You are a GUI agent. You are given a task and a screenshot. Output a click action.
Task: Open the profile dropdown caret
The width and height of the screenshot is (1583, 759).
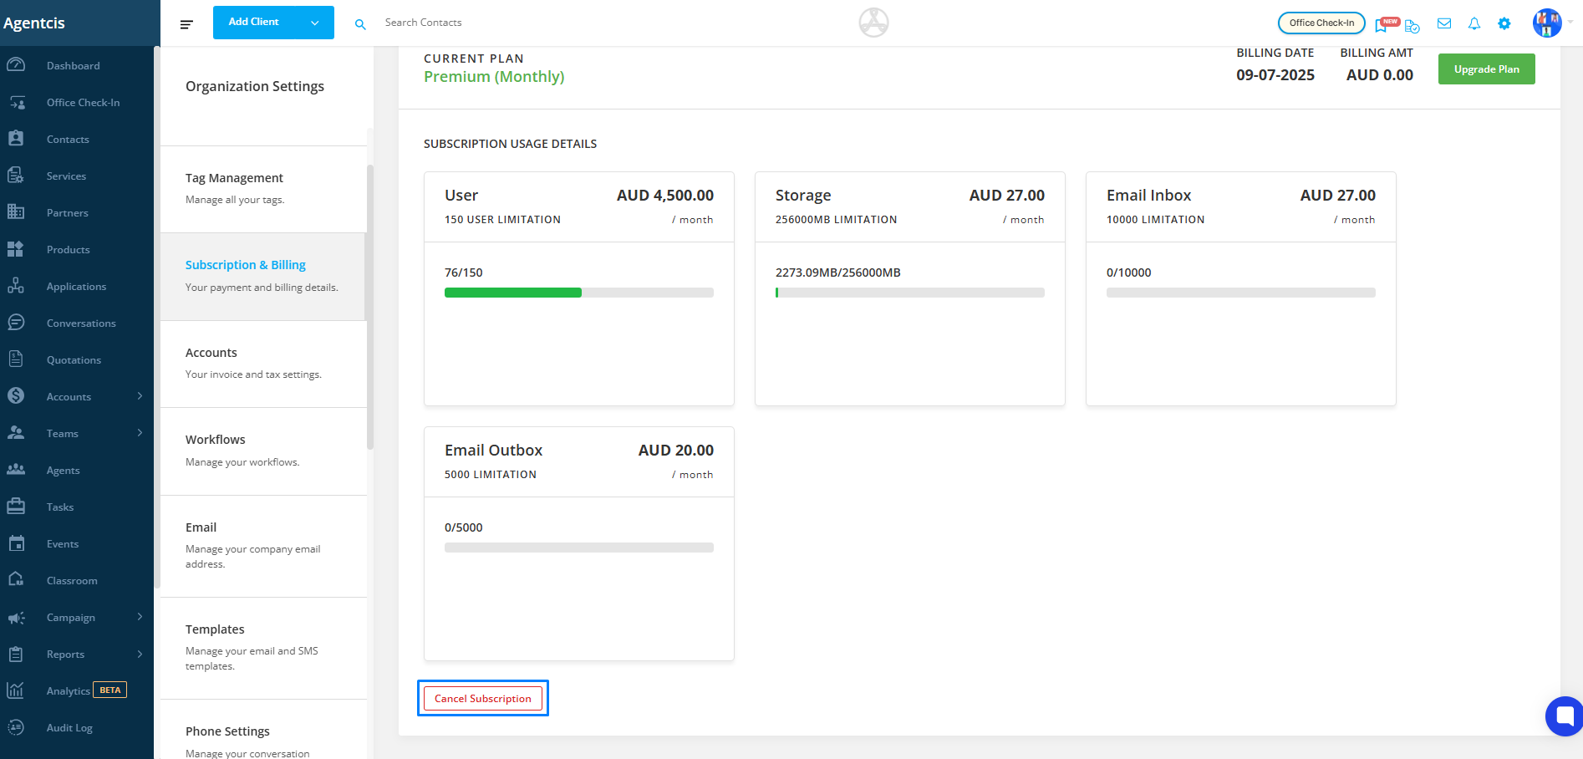point(1570,23)
